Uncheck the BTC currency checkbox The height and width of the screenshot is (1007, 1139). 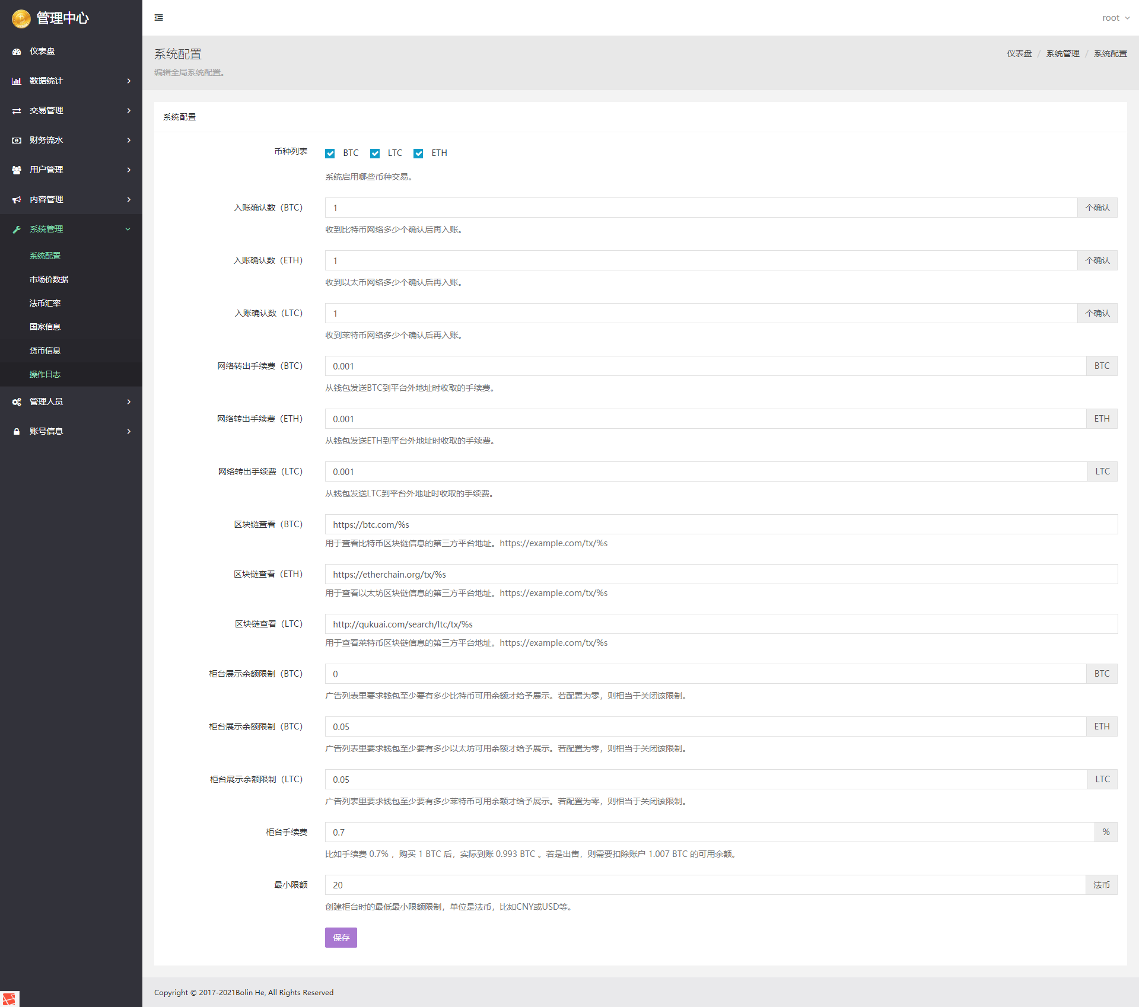pos(330,154)
